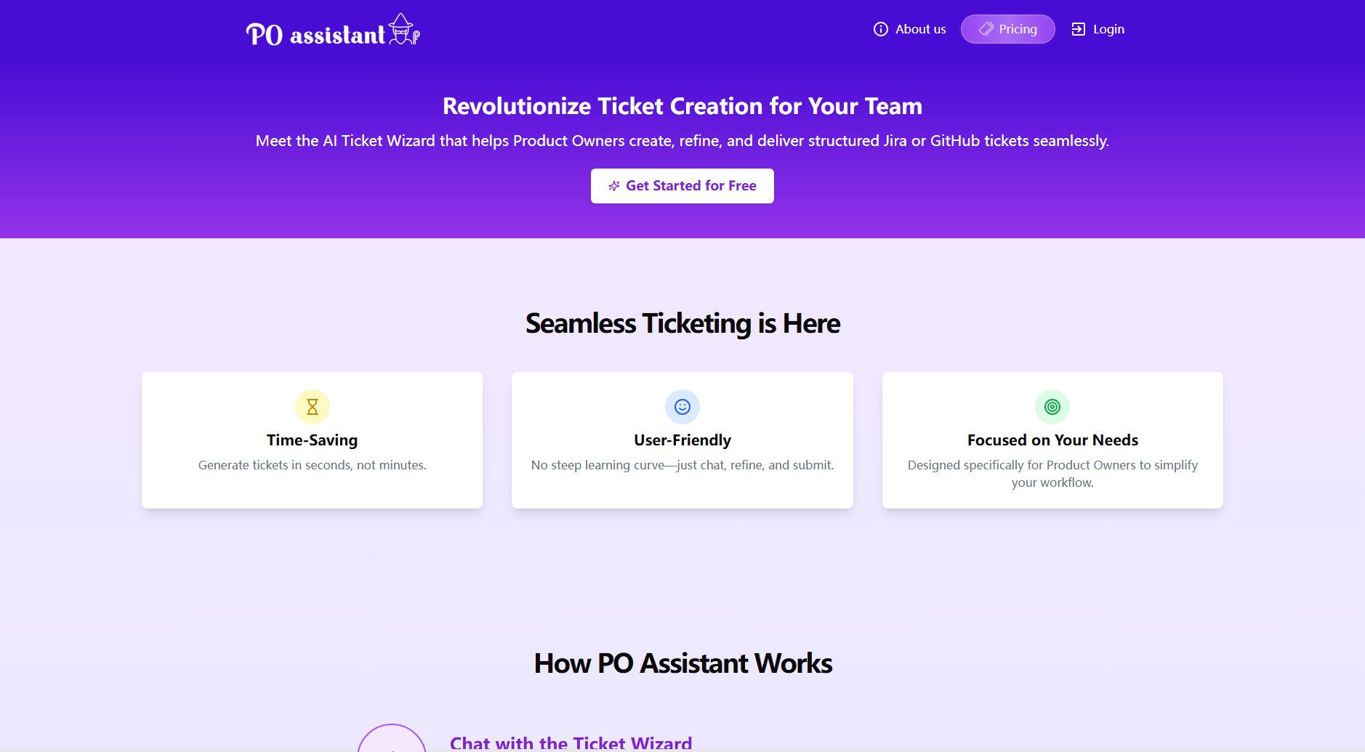Image resolution: width=1365 pixels, height=752 pixels.
Task: Click the info icon next to About us
Action: [880, 29]
